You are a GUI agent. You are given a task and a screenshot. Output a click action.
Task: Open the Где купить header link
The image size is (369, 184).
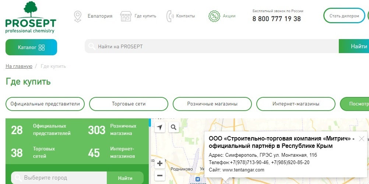click(x=145, y=16)
